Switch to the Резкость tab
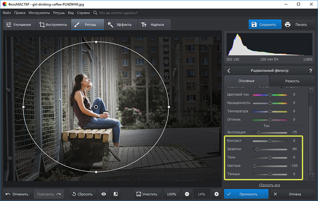The width and height of the screenshot is (318, 201). click(292, 81)
